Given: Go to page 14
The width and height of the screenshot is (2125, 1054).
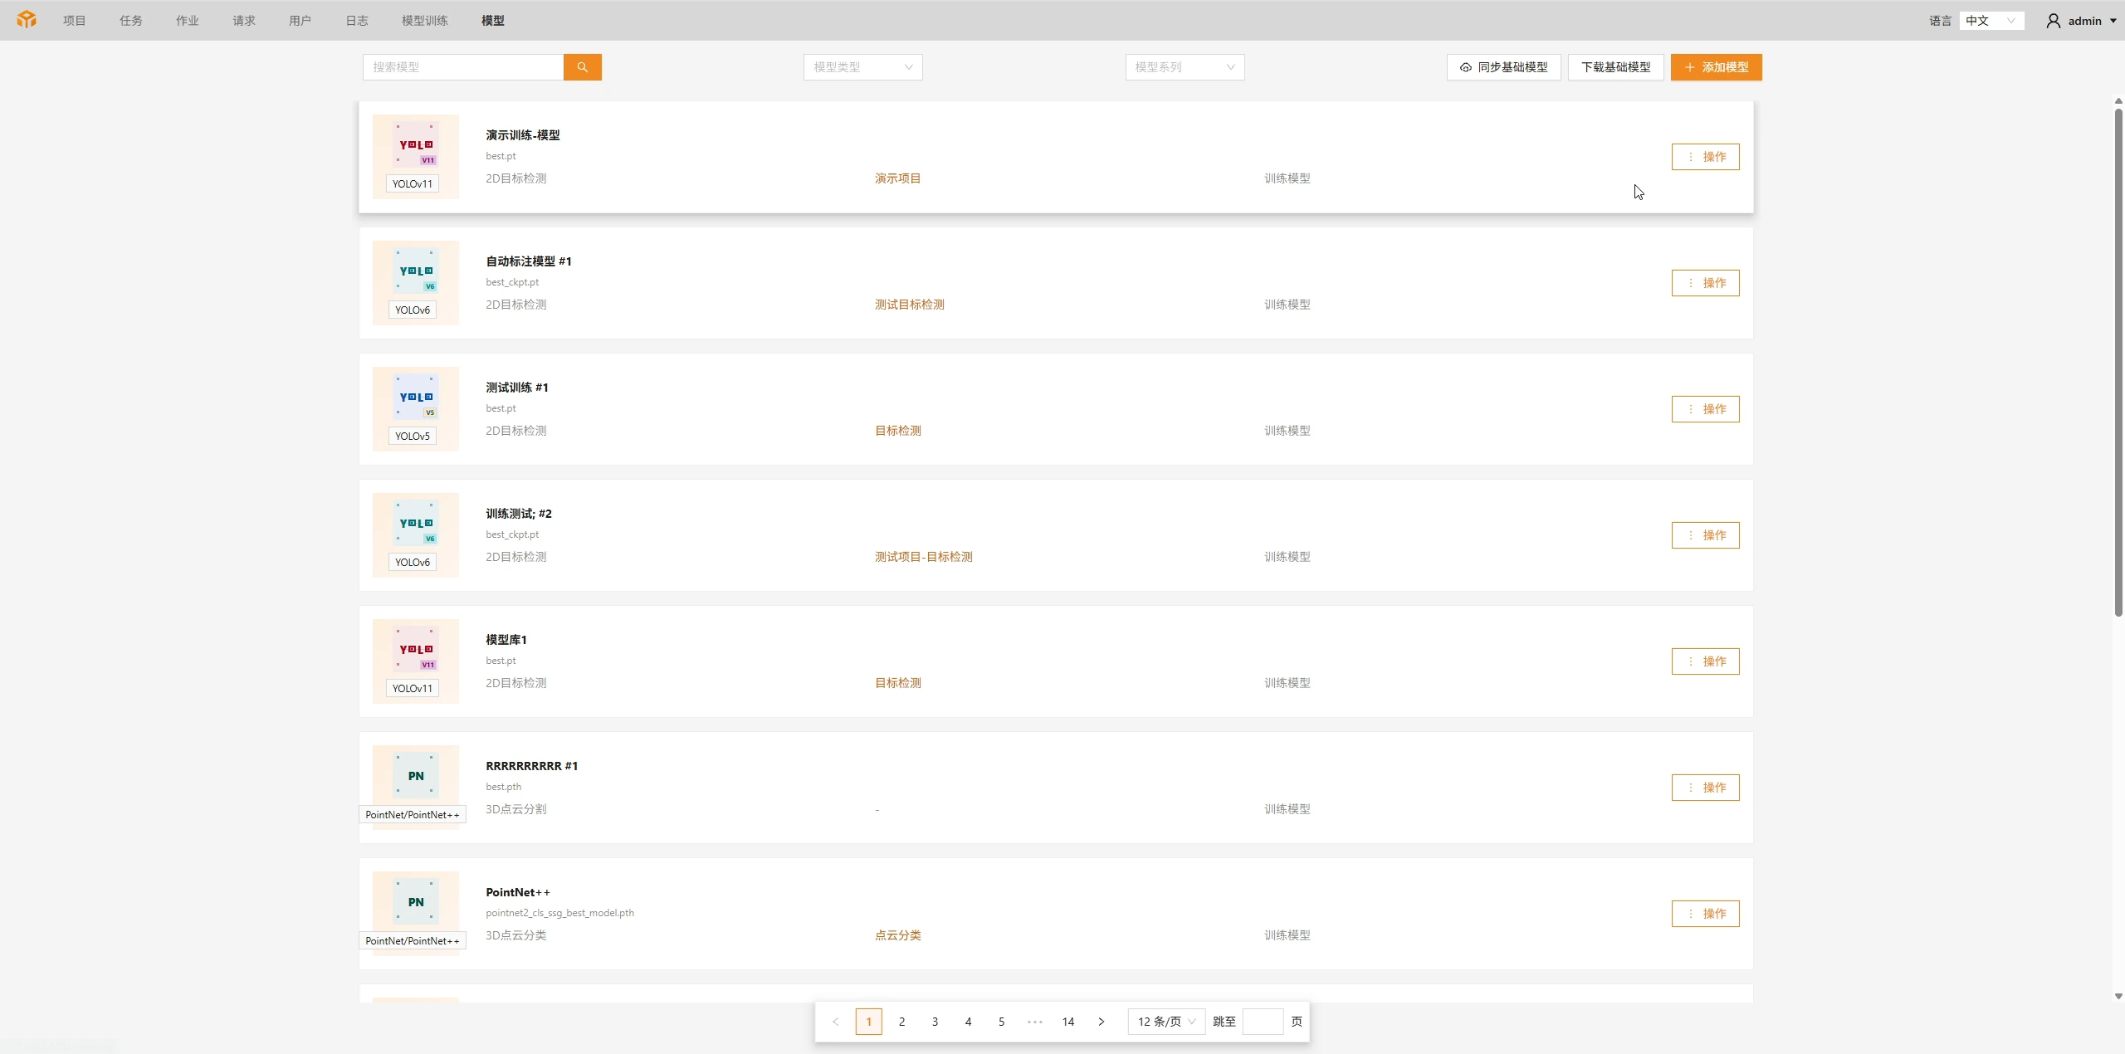Looking at the screenshot, I should pyautogui.click(x=1068, y=1022).
